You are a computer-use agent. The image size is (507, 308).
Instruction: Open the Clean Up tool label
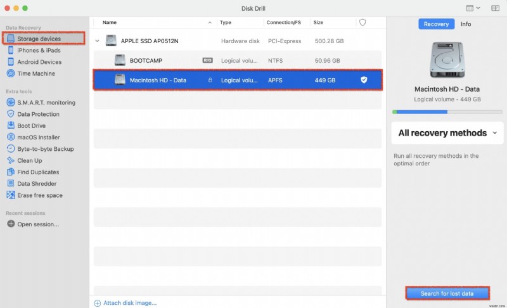point(29,160)
